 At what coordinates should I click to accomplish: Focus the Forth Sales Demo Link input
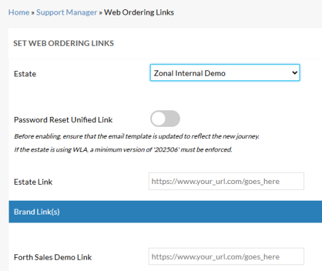coord(226,256)
